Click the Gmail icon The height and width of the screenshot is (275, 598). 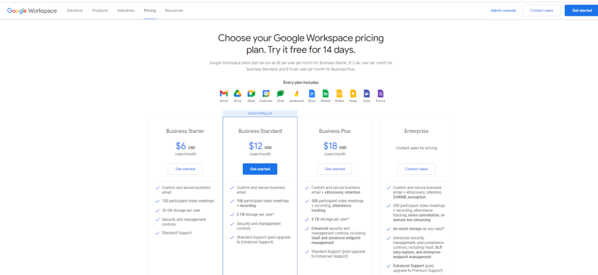click(224, 94)
